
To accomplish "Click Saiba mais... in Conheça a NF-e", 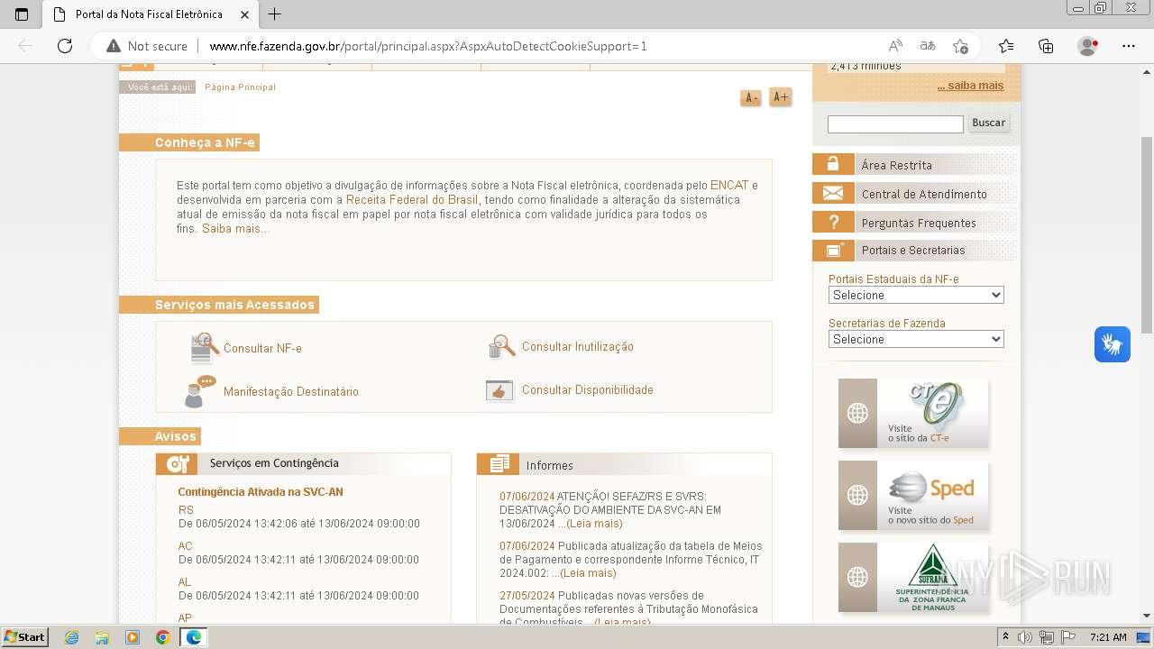I will pyautogui.click(x=235, y=229).
